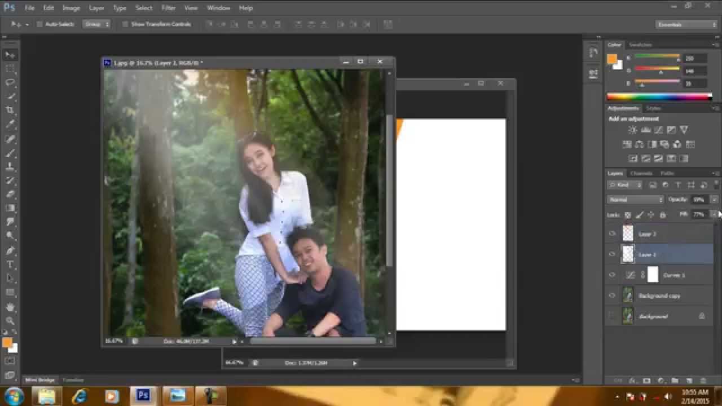Open the layer filter Kind dropdown
The width and height of the screenshot is (722, 406).
click(625, 185)
